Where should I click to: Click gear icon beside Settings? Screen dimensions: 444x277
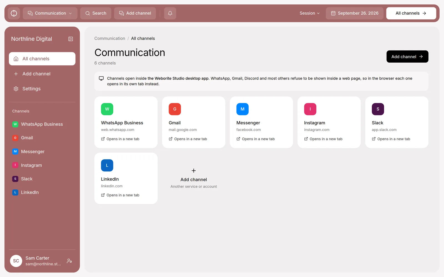(16, 89)
